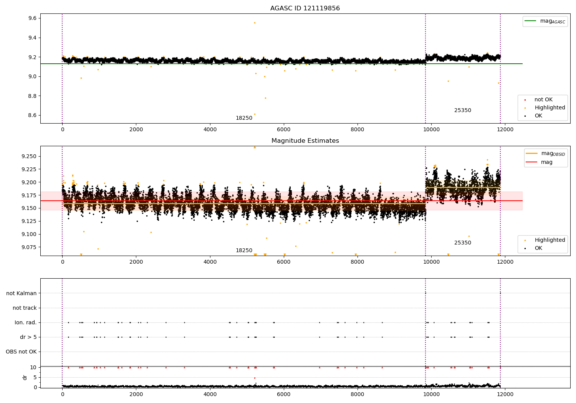
Task: Click the lowest orange outlier near 8.6 in top plot
Action: pyautogui.click(x=255, y=114)
